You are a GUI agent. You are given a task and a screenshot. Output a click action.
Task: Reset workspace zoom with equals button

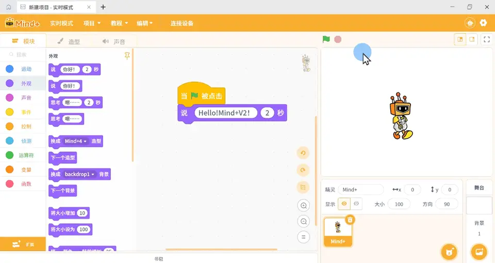pos(303,237)
